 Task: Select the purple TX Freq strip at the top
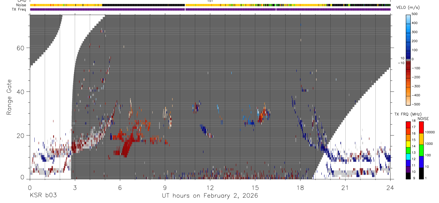click(210, 9)
